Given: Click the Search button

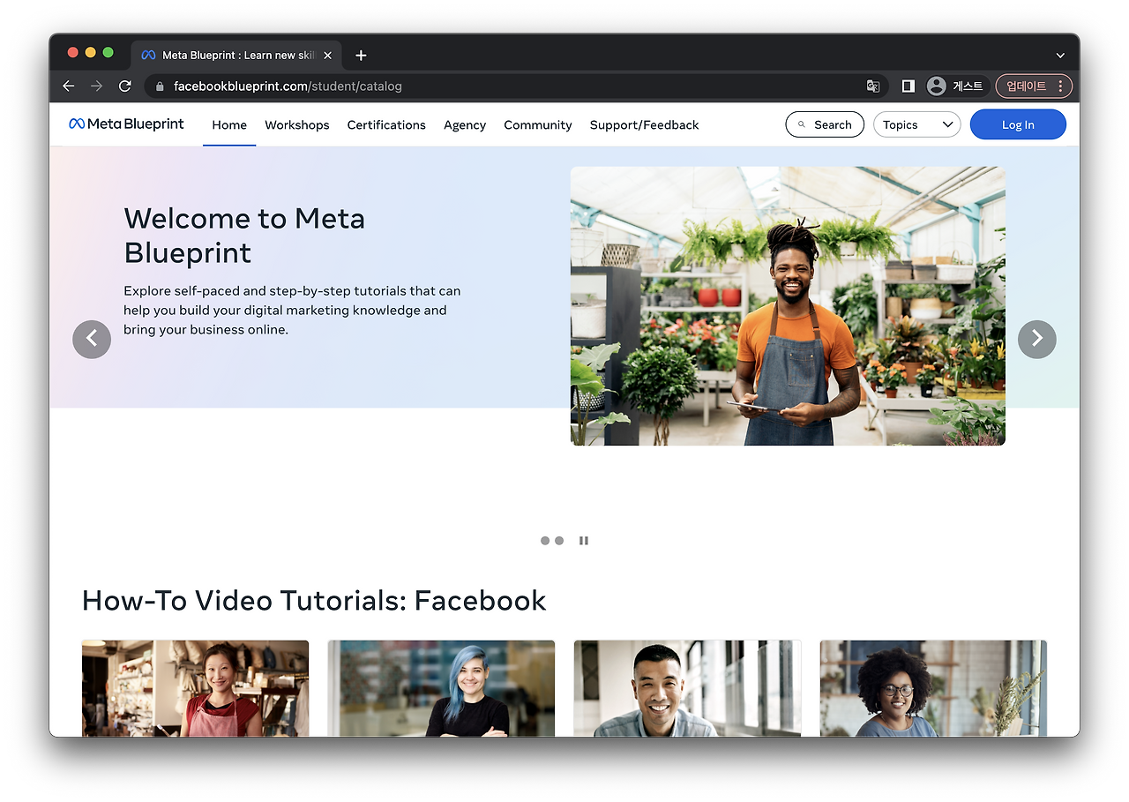Looking at the screenshot, I should click(x=825, y=124).
